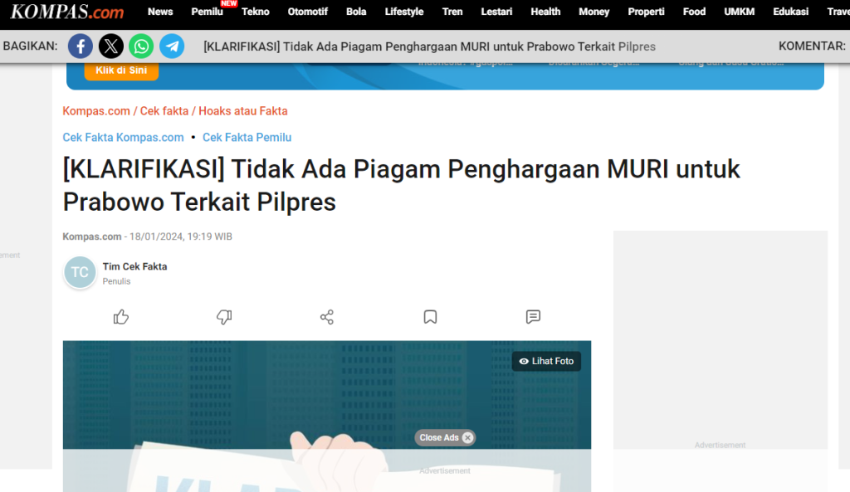The image size is (850, 492).
Task: Open Tim Cek Fakta author name
Action: point(135,266)
